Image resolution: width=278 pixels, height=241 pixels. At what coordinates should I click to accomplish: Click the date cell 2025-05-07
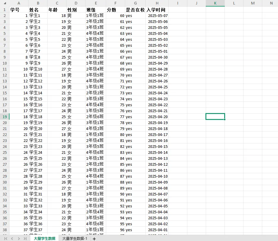point(158,15)
